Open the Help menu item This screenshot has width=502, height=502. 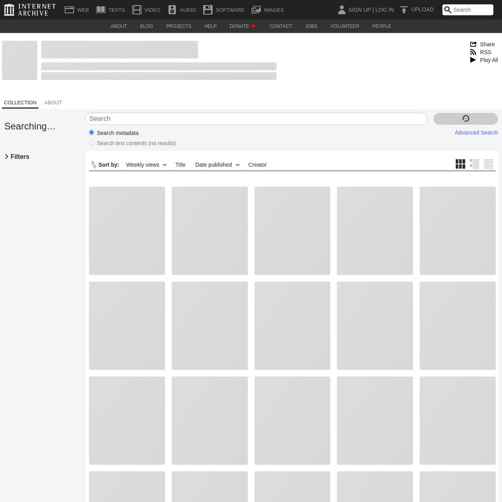pos(210,26)
